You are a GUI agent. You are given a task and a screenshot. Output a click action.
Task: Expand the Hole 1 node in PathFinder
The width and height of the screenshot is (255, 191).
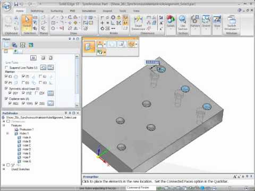tap(7, 133)
